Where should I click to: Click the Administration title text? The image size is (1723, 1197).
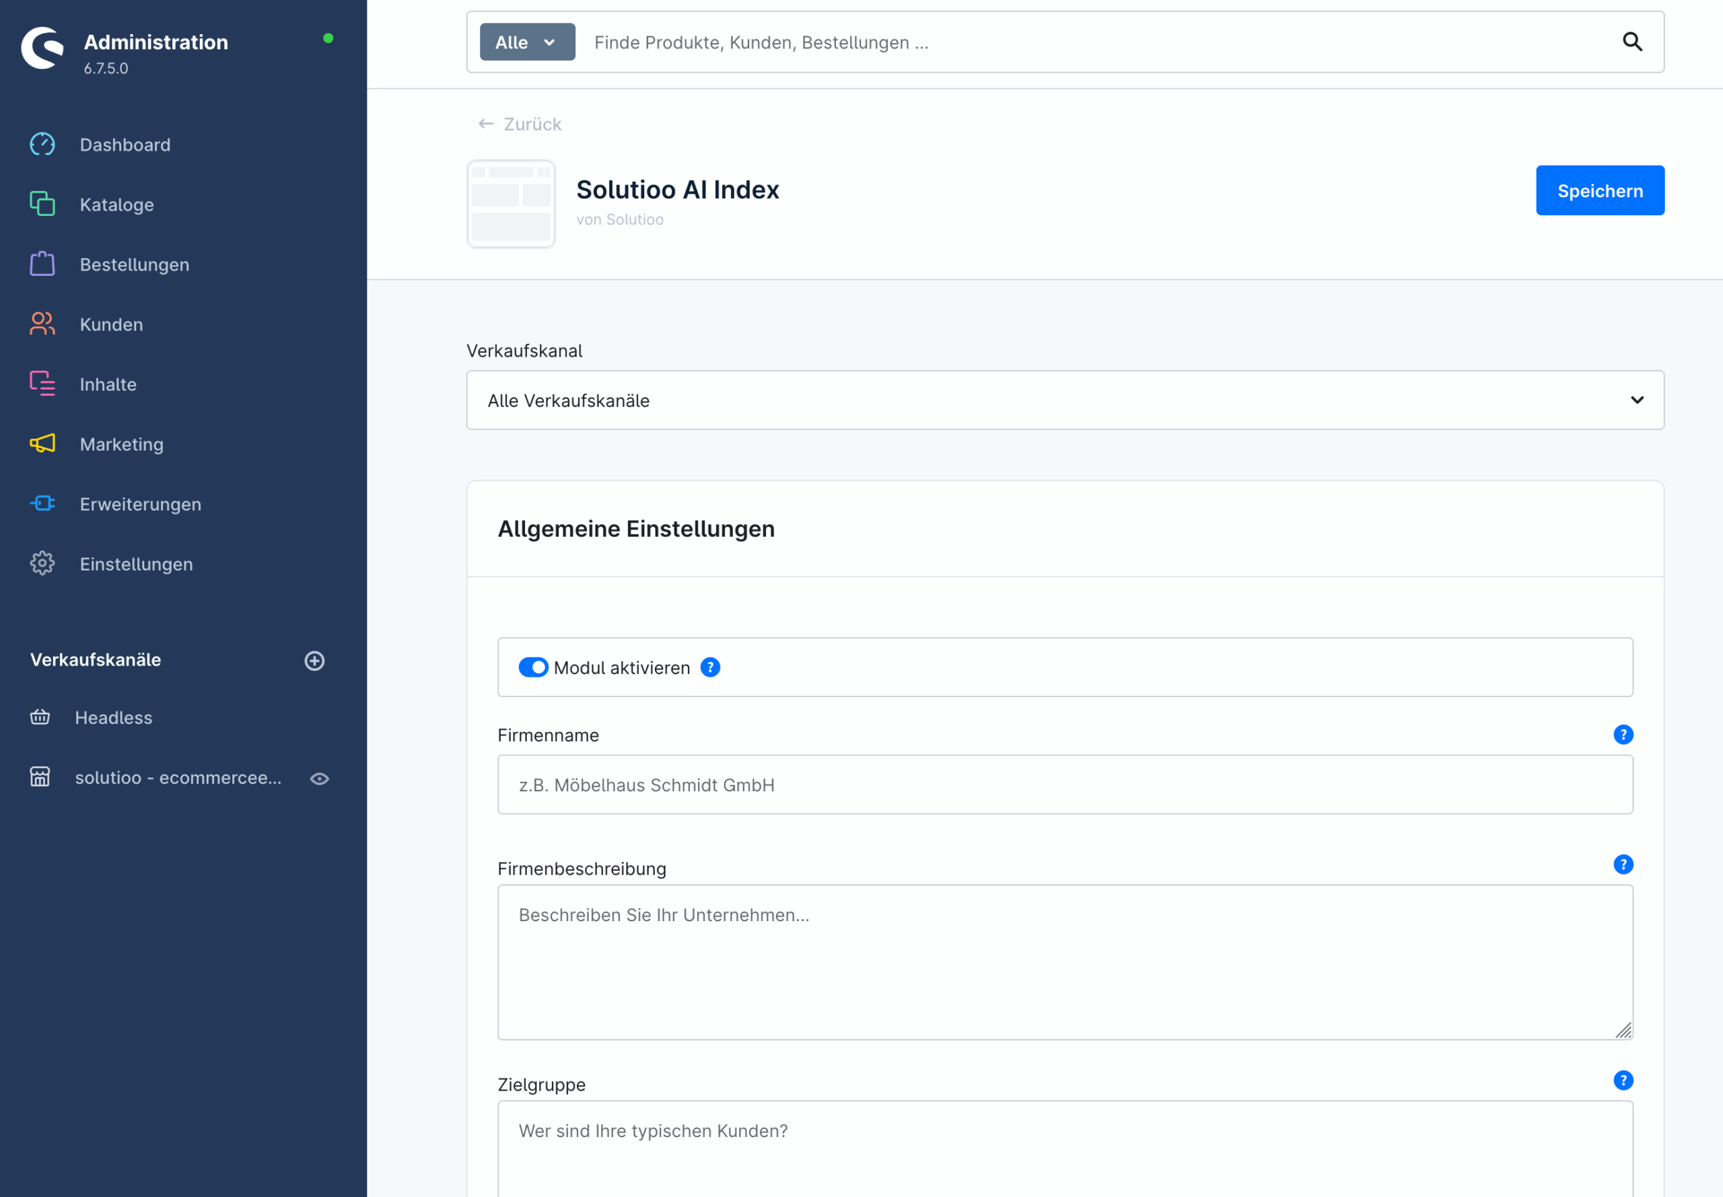click(156, 42)
